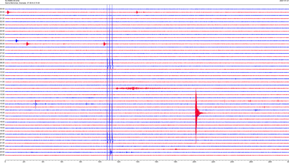Select the 01:00 time label
Screen dimensions: 289x163
pos(2,15)
